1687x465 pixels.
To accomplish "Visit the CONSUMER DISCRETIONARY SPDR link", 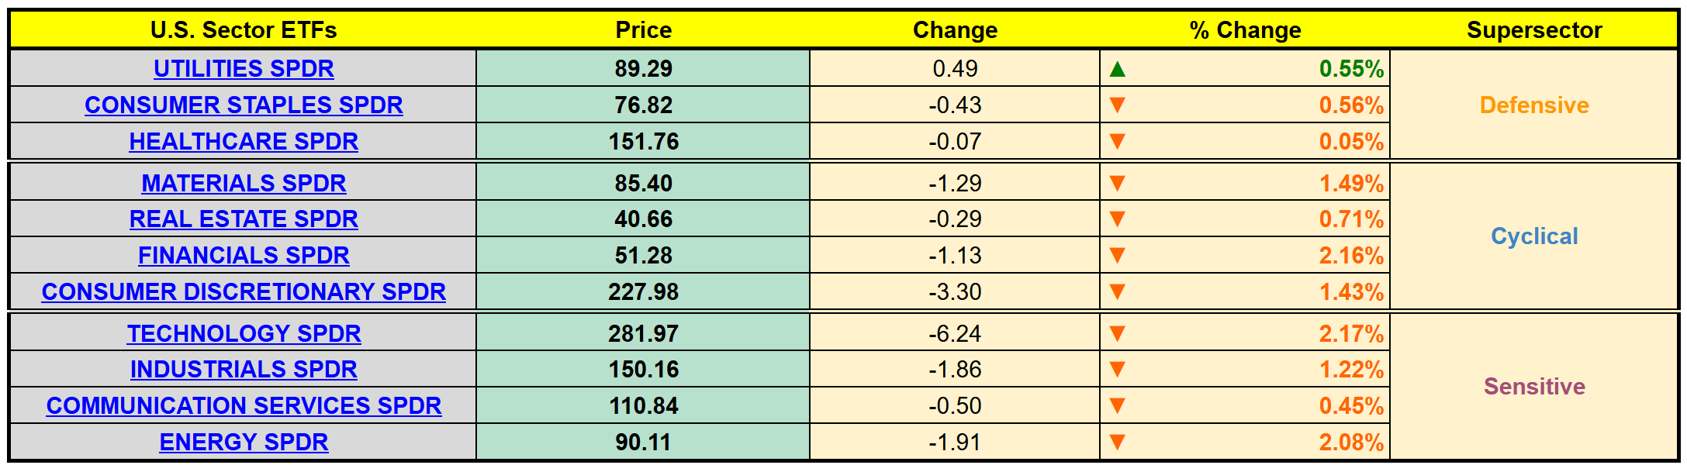I will pyautogui.click(x=244, y=291).
